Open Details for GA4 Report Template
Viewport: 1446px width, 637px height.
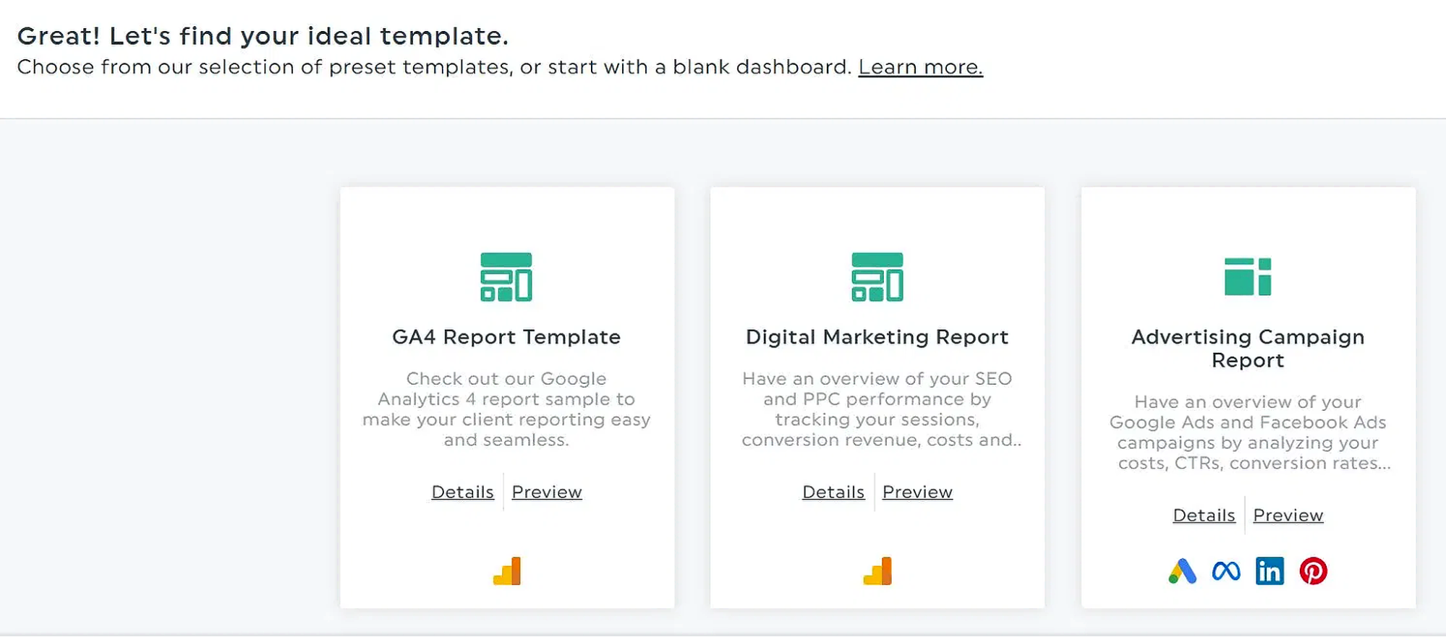(462, 492)
